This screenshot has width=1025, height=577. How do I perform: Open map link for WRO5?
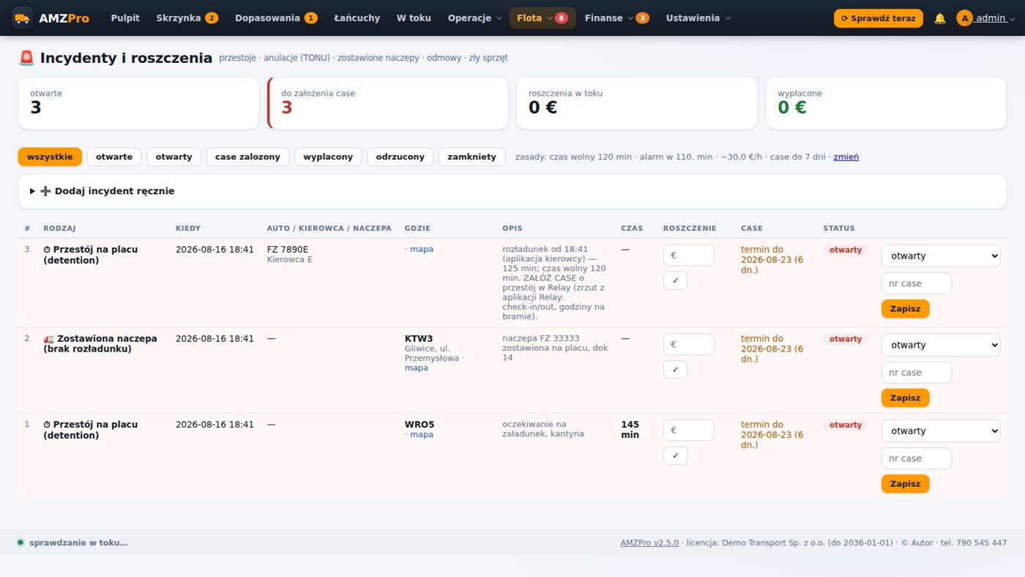point(421,434)
